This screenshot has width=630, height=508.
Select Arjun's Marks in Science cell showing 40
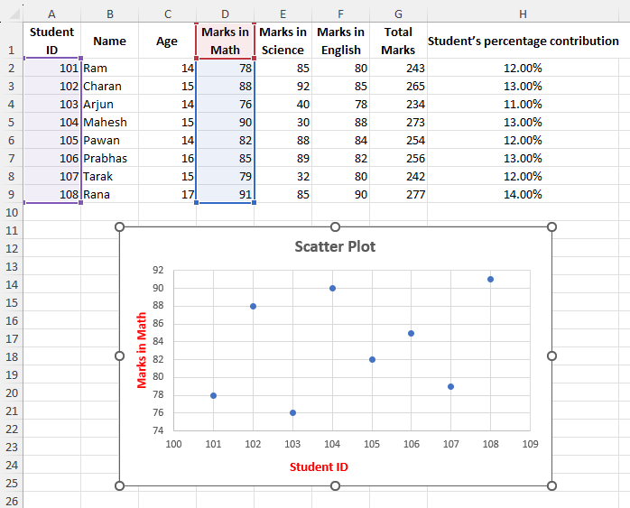[x=283, y=104]
